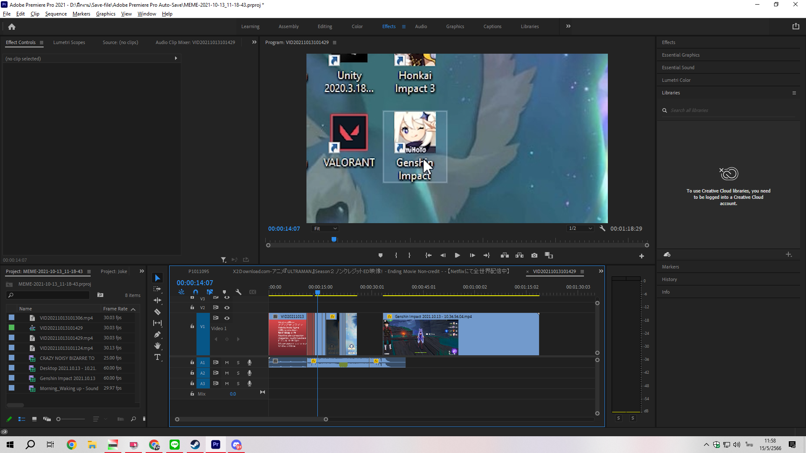
Task: Select the Hand tool
Action: pyautogui.click(x=157, y=346)
